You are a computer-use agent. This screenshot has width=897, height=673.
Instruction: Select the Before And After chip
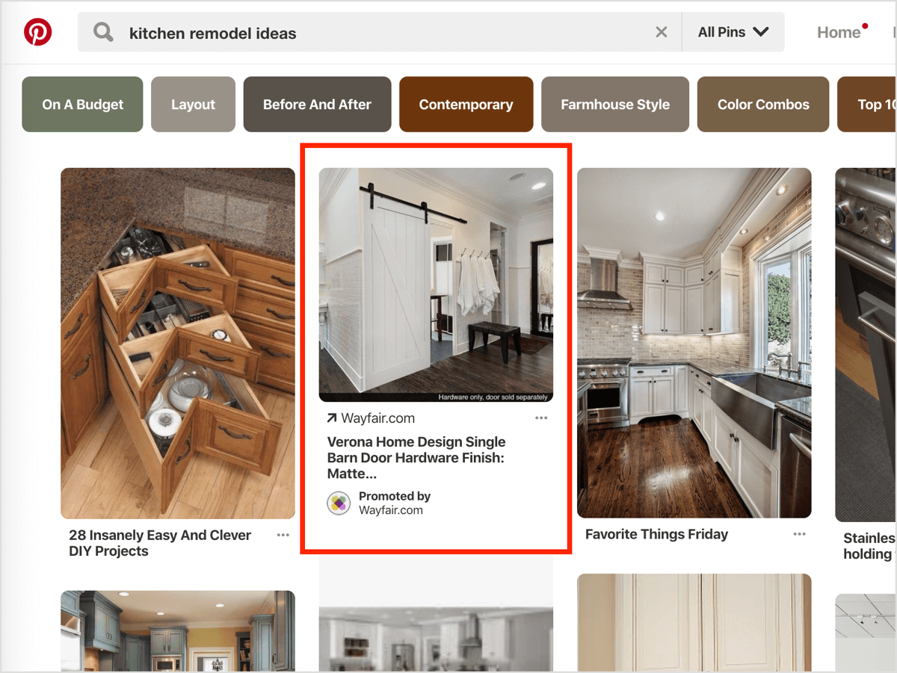[x=317, y=105]
